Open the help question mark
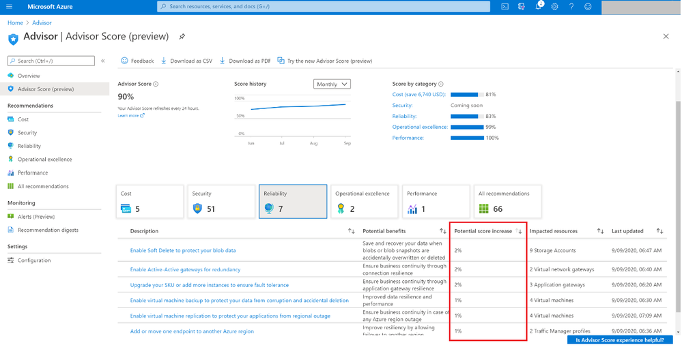This screenshot has height=347, width=682. point(571,7)
